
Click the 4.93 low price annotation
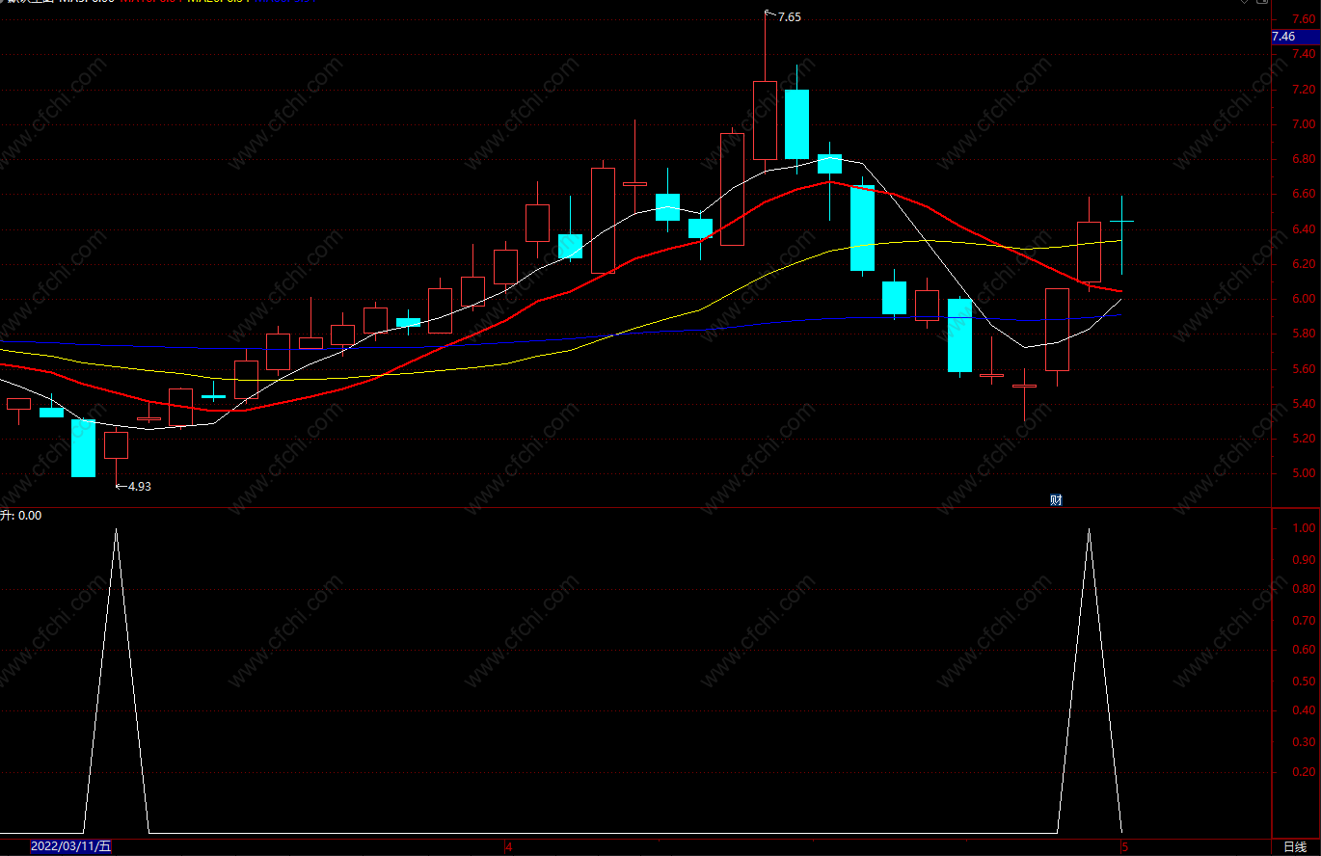(139, 487)
